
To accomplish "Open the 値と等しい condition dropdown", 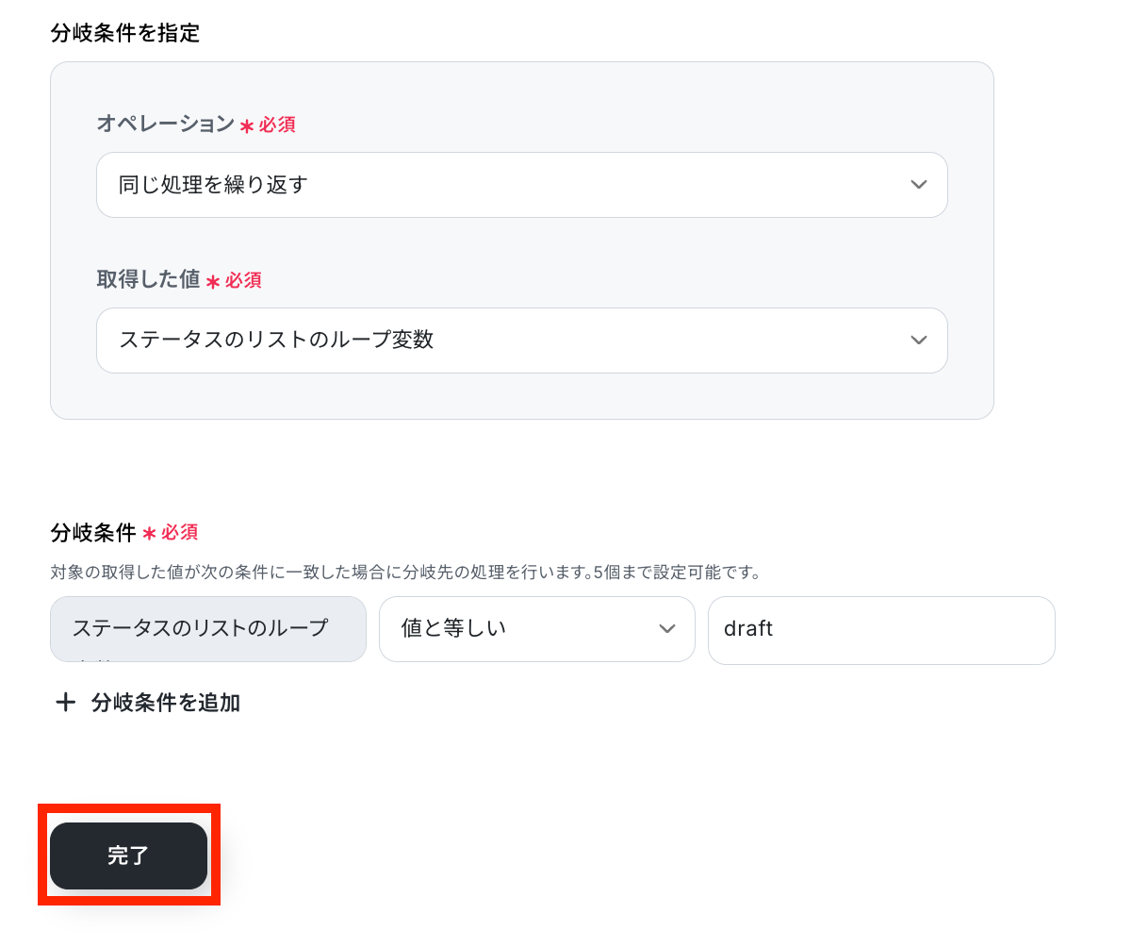I will pyautogui.click(x=535, y=629).
